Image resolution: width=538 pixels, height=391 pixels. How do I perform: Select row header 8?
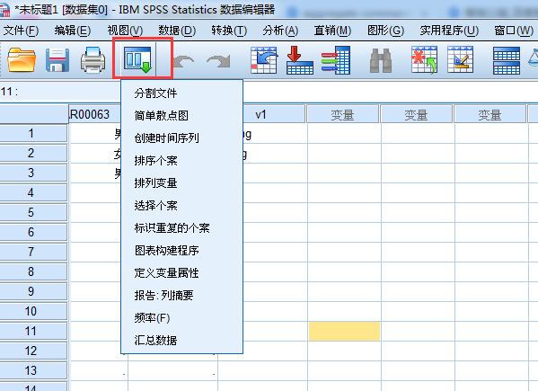tap(33, 271)
